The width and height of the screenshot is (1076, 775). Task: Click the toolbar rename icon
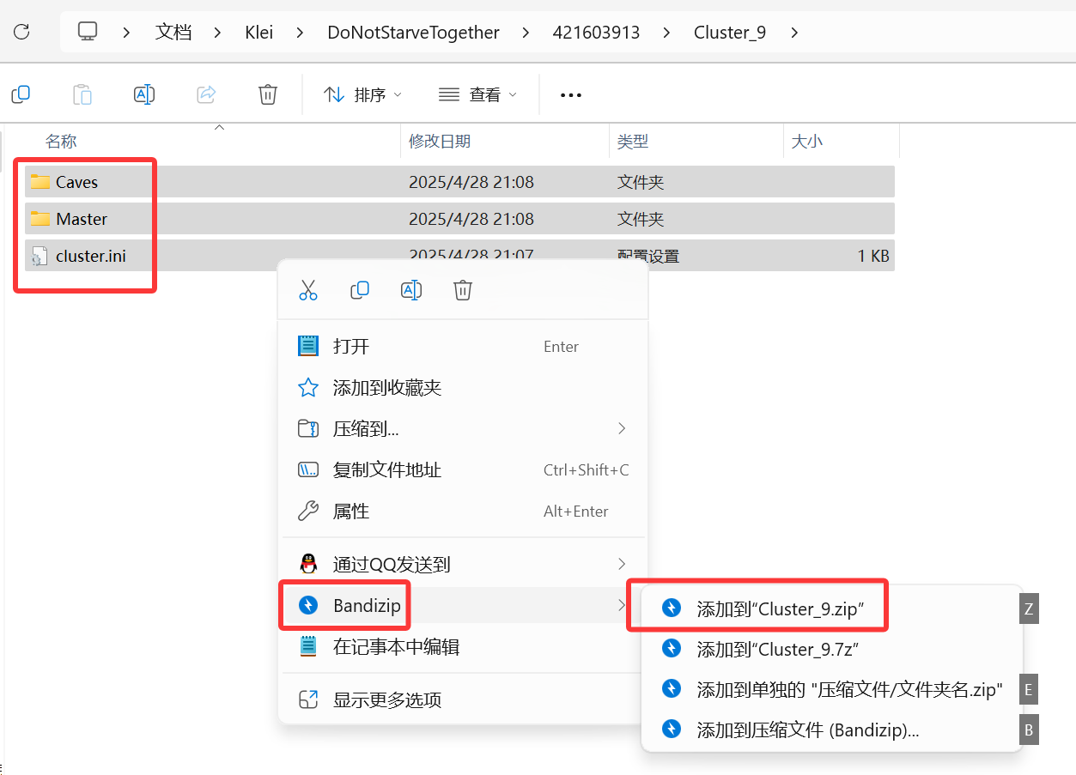(144, 94)
